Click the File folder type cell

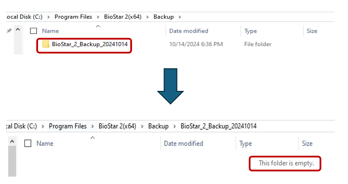(x=258, y=44)
